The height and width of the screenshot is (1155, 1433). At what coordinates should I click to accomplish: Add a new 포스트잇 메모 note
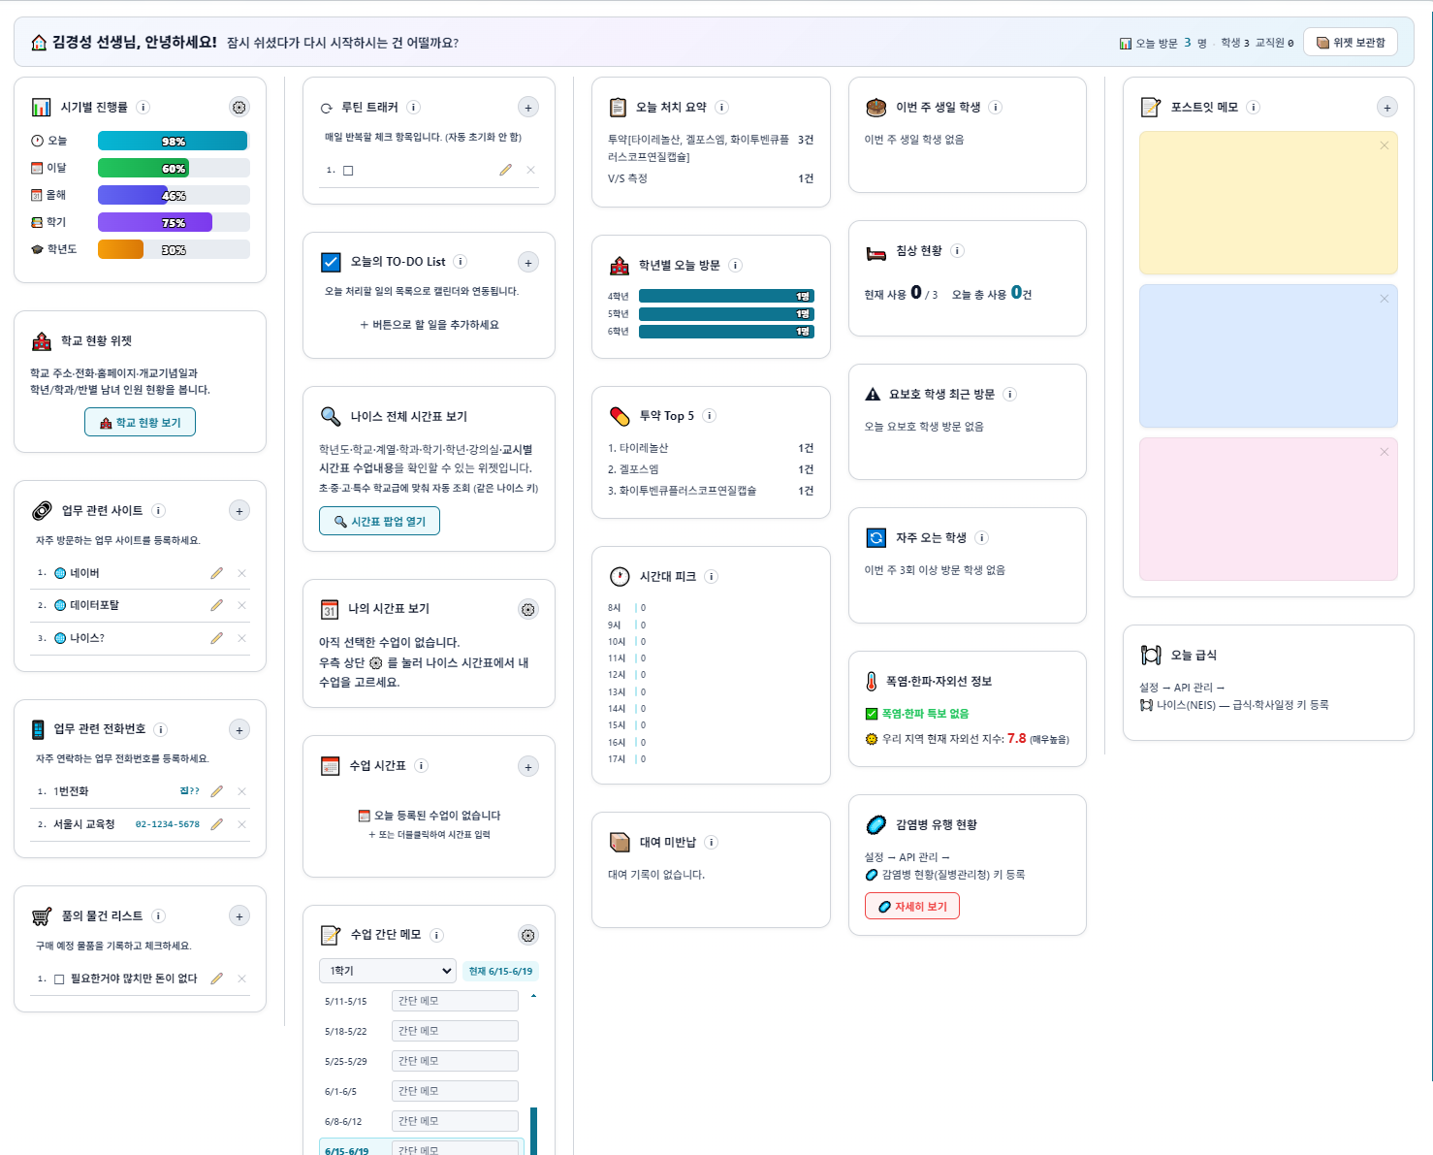(1387, 107)
